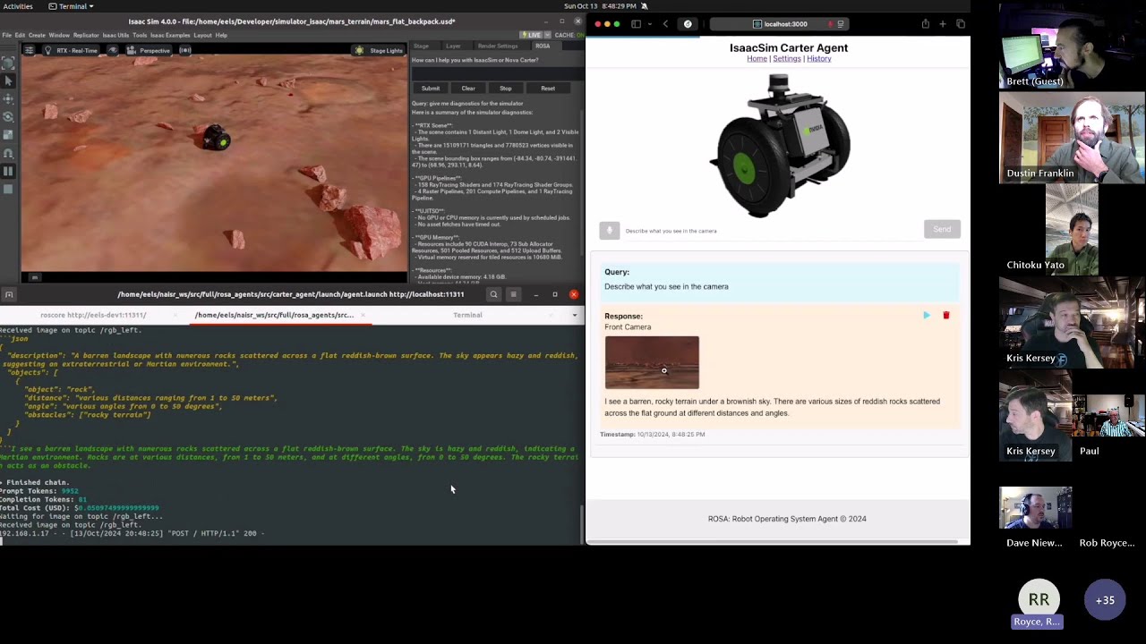The width and height of the screenshot is (1146, 644).
Task: Open the Terminal app menu in top bar
Action: (x=71, y=6)
